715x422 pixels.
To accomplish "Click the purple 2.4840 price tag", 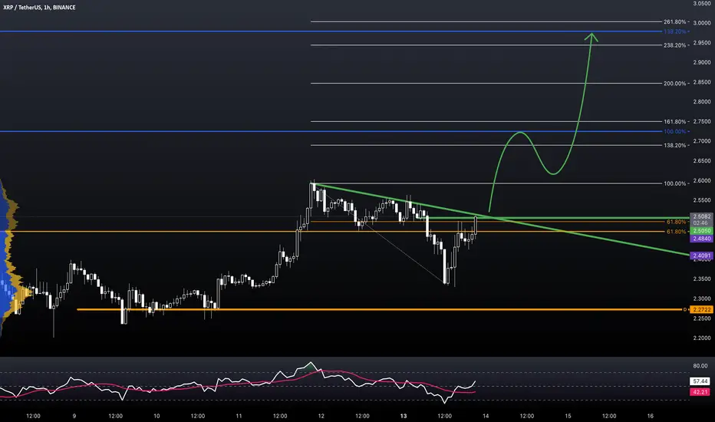I will (x=702, y=239).
